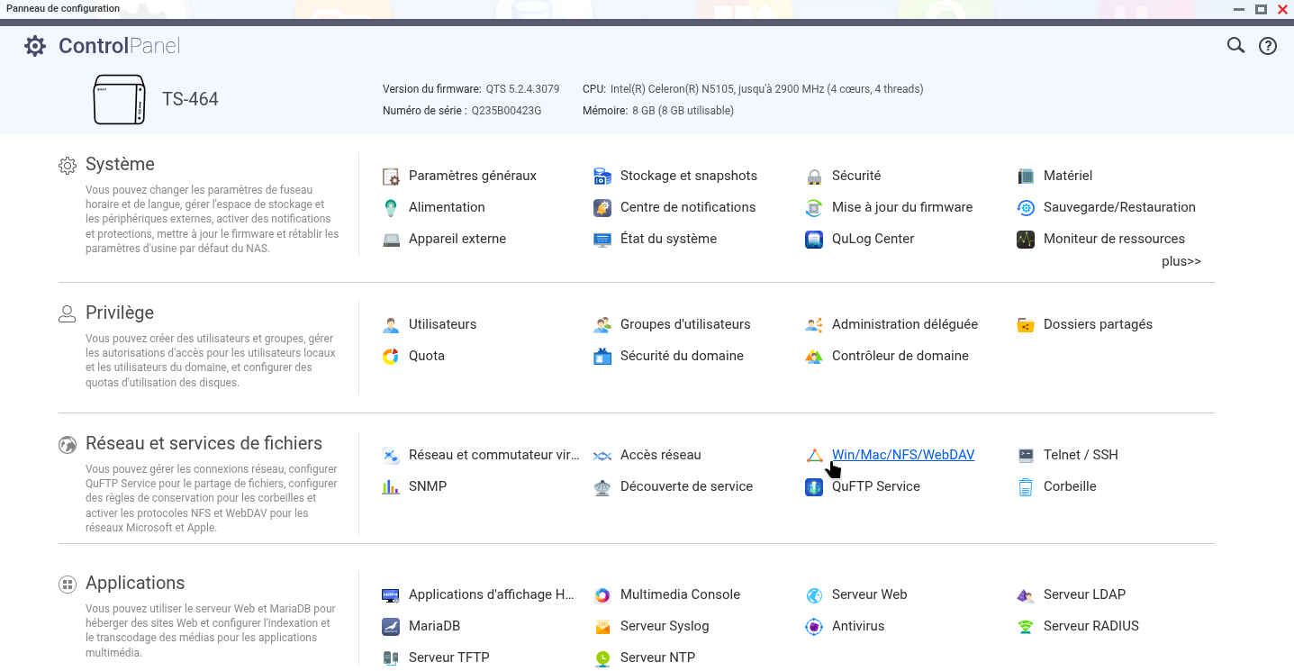Screen dimensions: 1294x671
Task: Open the SNMP chart icon
Action: [391, 486]
